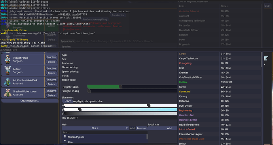The height and width of the screenshot is (145, 273).
Task: Click the Harmless Critter role row
Action: 219,120
